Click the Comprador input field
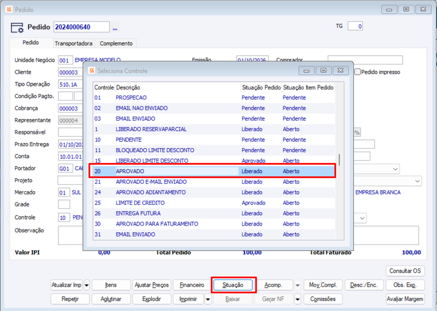 (x=365, y=60)
